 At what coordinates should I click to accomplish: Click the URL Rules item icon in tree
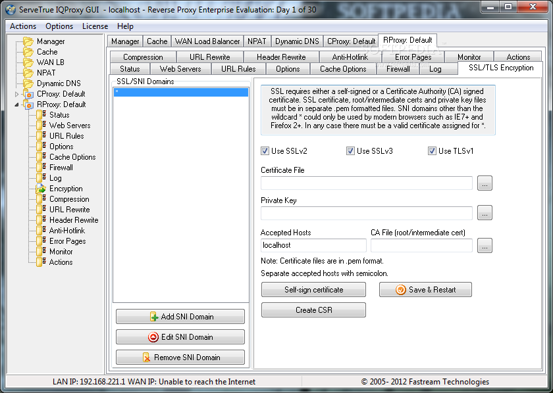pyautogui.click(x=41, y=136)
